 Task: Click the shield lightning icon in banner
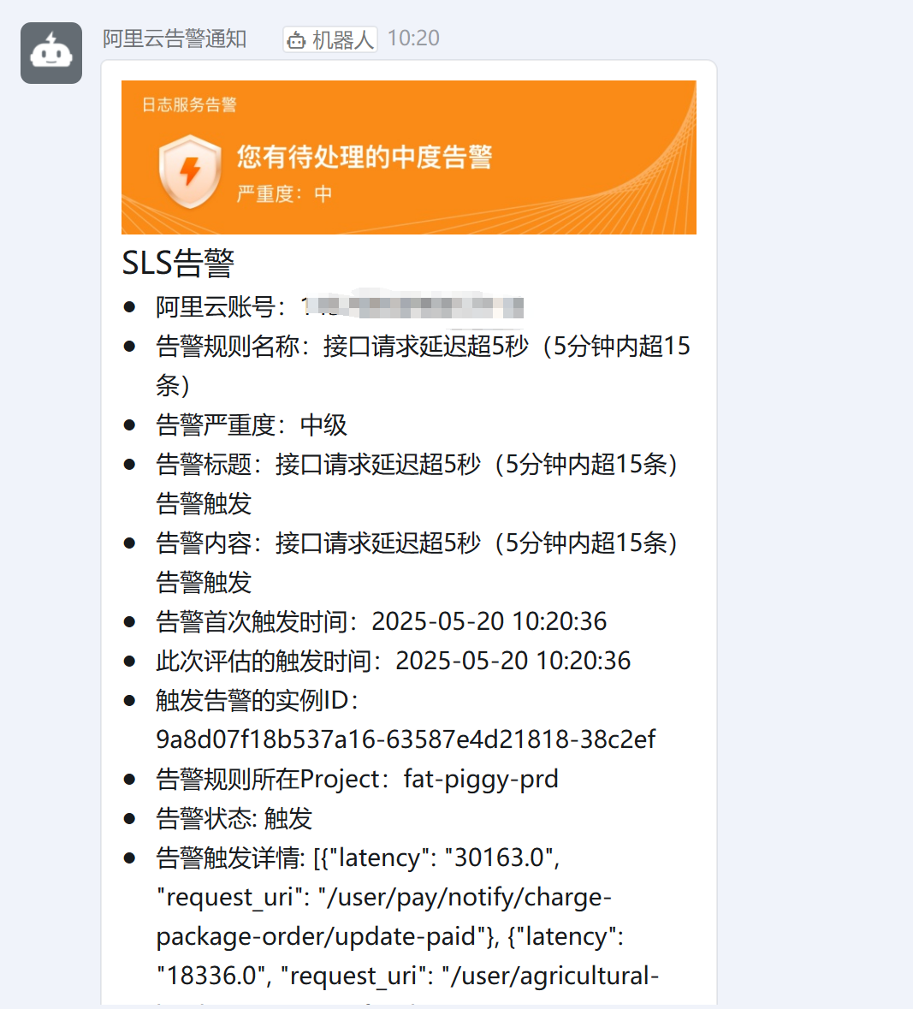tap(190, 171)
